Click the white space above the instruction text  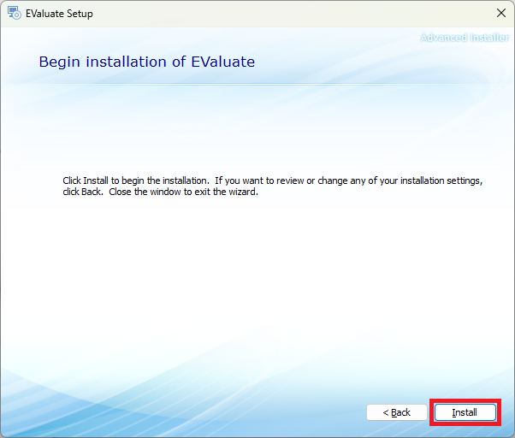pyautogui.click(x=257, y=128)
